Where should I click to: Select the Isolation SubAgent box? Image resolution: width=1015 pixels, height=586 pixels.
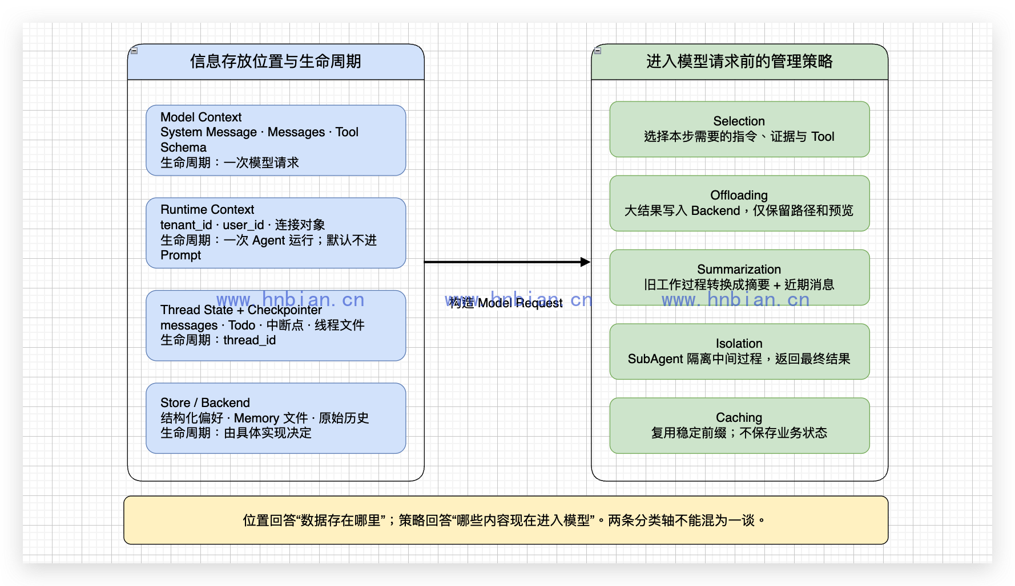[x=739, y=351]
